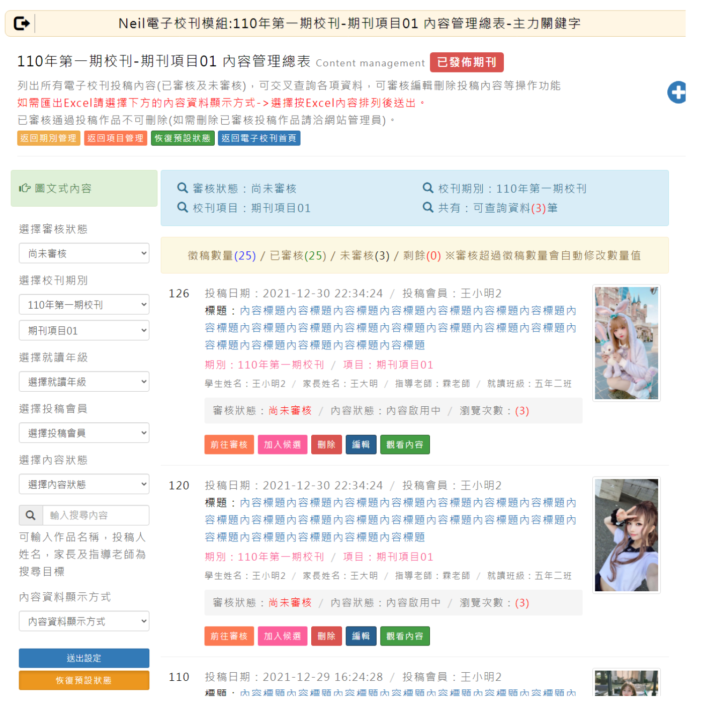Open the 選擇投稿會員 member dropdown
Screen dimensions: 704x724
[84, 433]
